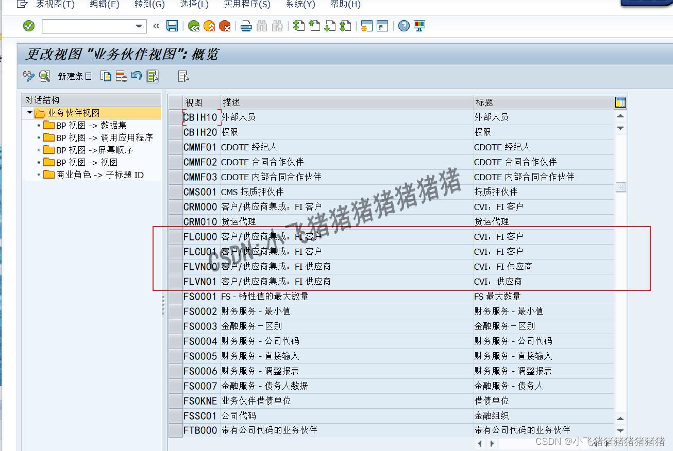Open the 选择(L) menu

(x=194, y=4)
